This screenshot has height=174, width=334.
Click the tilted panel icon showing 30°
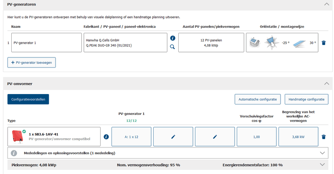299,44
